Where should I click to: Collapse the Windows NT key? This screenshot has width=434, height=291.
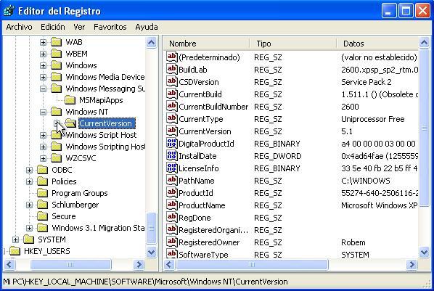pos(43,112)
